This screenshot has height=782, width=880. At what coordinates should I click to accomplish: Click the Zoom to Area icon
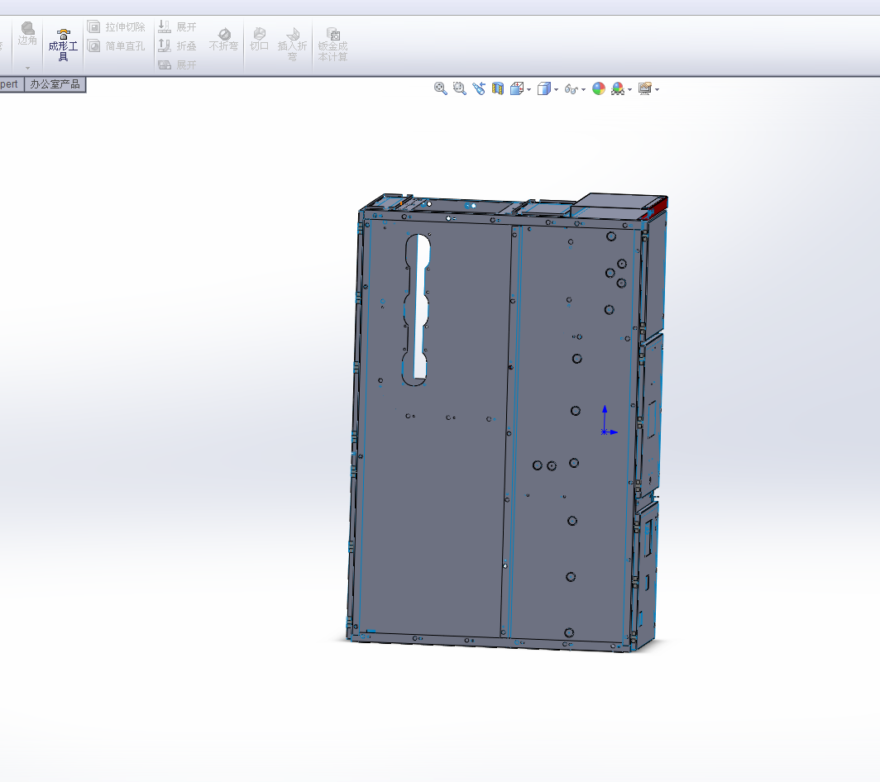click(460, 88)
